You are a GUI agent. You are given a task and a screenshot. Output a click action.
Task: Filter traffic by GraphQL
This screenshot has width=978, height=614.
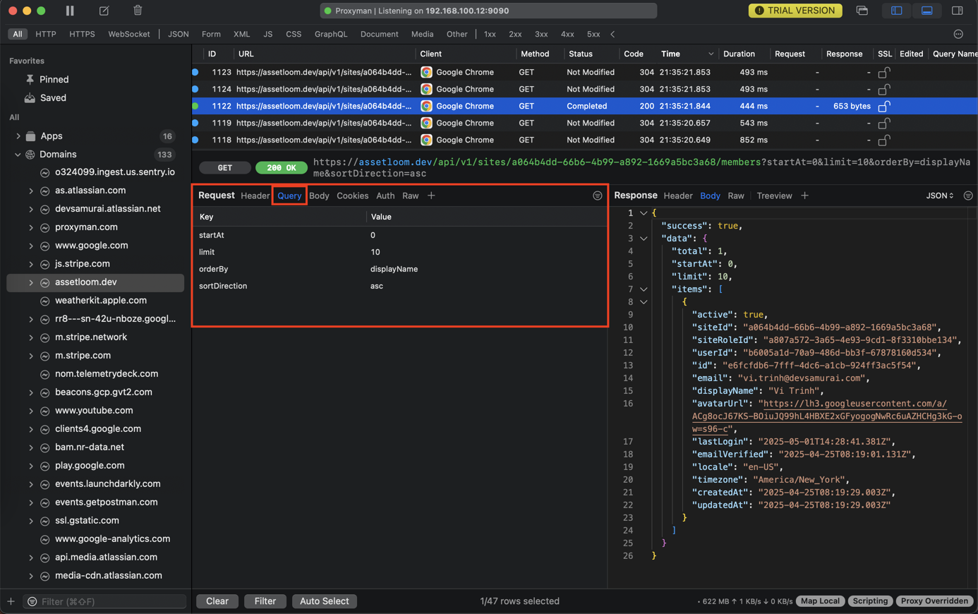(331, 34)
